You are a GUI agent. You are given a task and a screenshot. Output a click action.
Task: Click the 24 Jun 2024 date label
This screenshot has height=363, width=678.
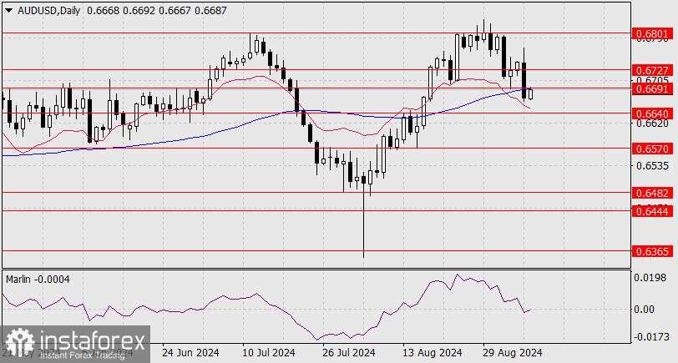pos(190,352)
